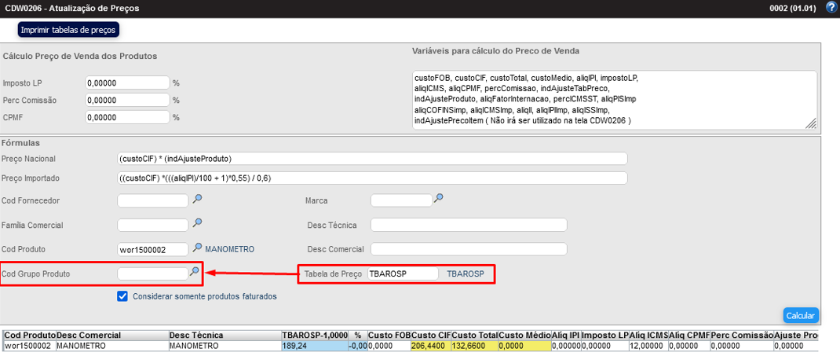Click into the CPMF percentage field
The width and height of the screenshot is (840, 356).
pyautogui.click(x=127, y=117)
